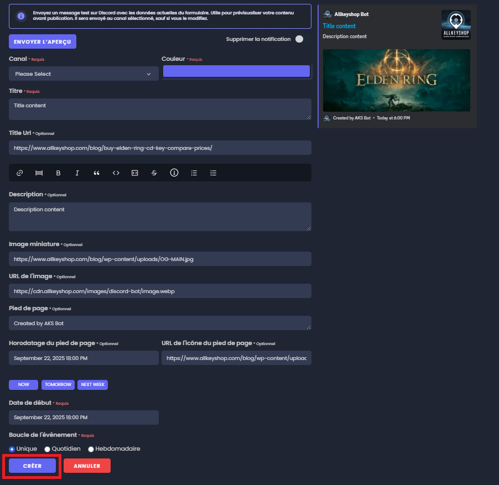Apply strikethrough formatting icon
This screenshot has width=499, height=485.
pos(154,173)
